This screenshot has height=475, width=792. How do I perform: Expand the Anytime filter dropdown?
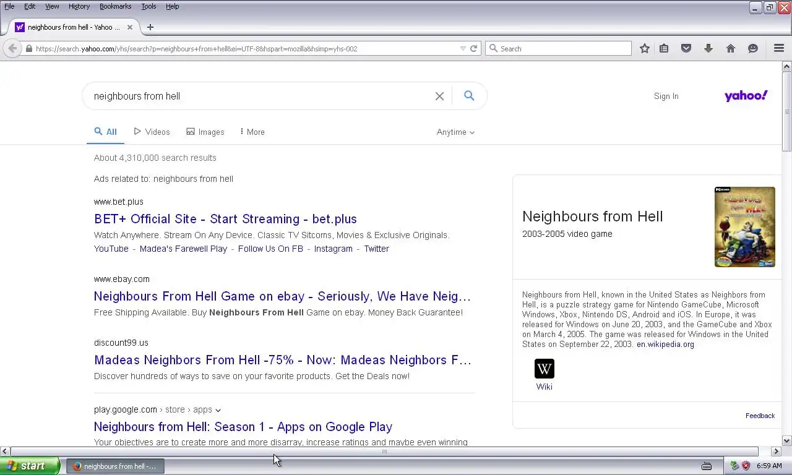coord(455,132)
